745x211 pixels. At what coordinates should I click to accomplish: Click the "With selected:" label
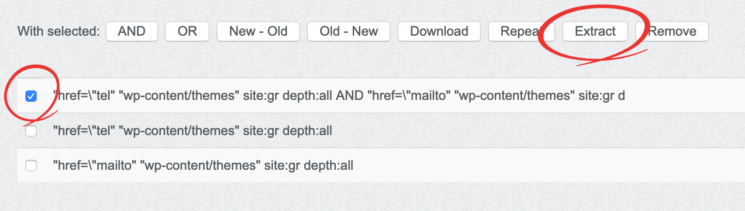pyautogui.click(x=59, y=31)
